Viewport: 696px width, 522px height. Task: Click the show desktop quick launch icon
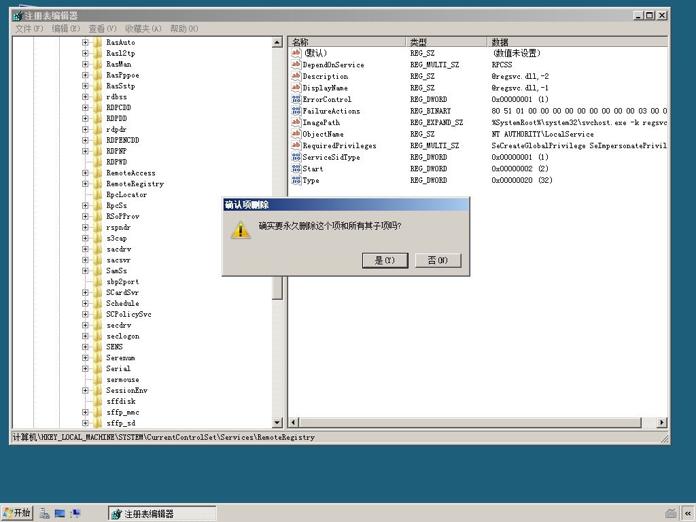(x=60, y=514)
